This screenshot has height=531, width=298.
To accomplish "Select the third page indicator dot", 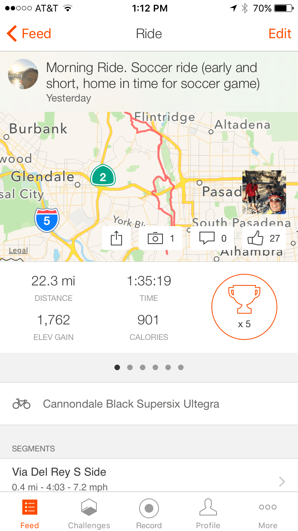I will [x=143, y=367].
